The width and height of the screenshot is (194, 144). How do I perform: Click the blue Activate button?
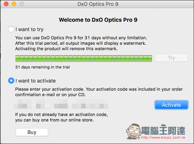point(171,105)
